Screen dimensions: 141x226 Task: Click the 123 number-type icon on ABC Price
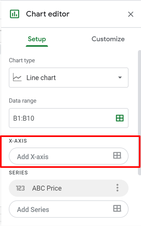tap(20, 188)
